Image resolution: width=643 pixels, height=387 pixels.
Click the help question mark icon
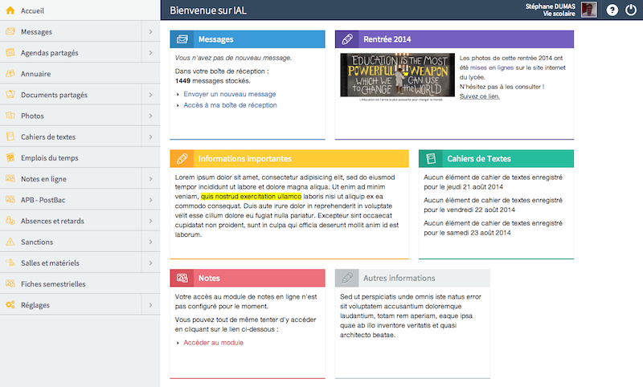tap(612, 10)
